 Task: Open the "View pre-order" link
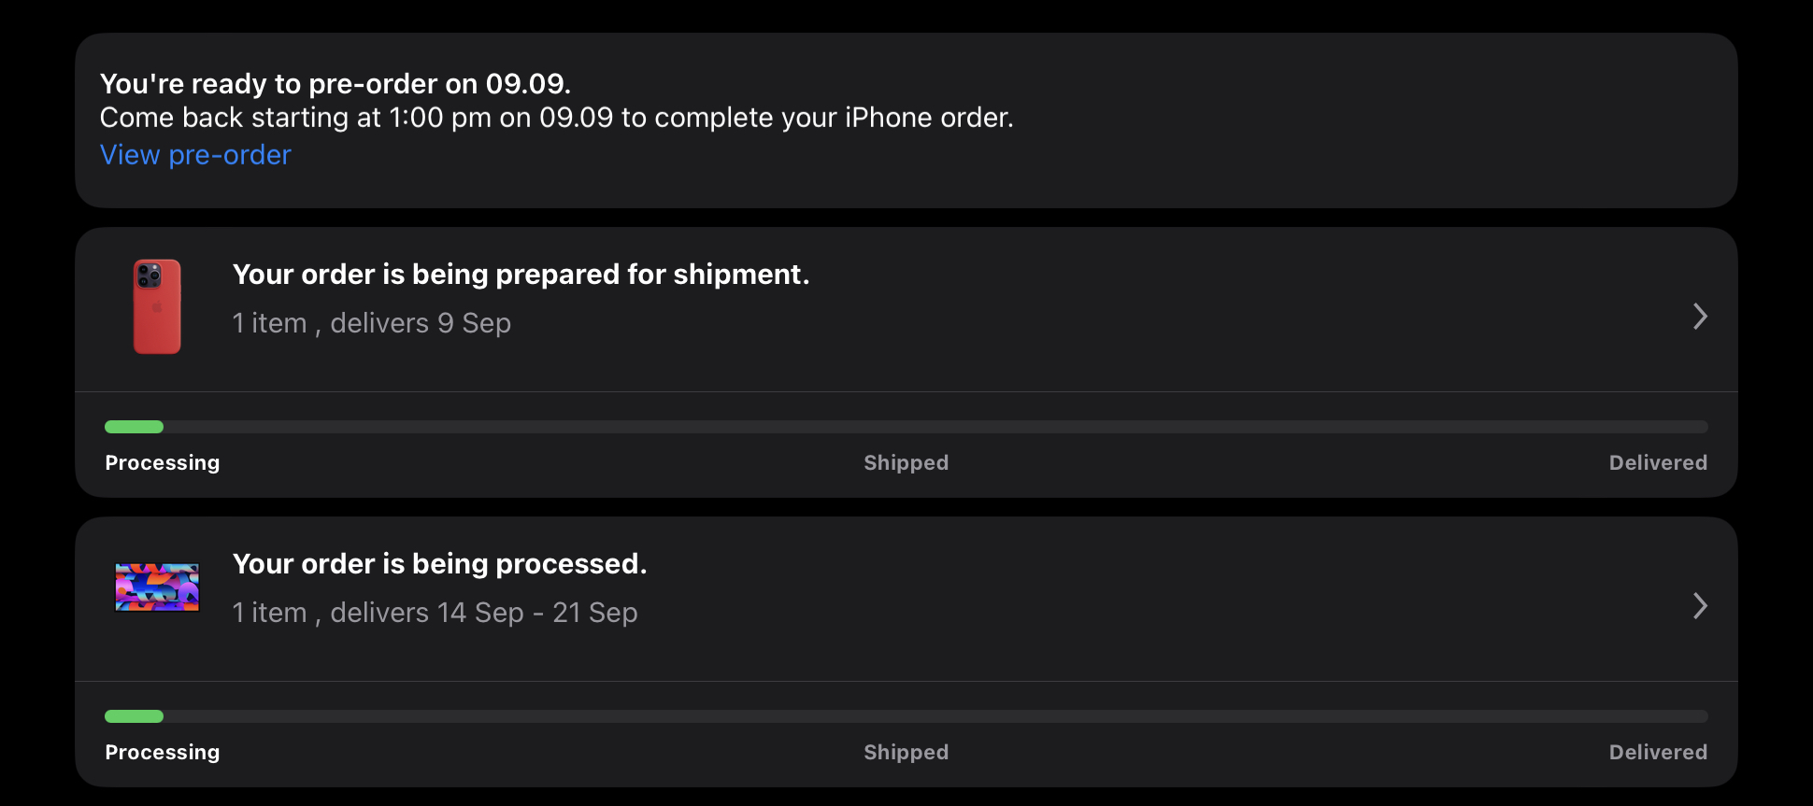coord(195,155)
